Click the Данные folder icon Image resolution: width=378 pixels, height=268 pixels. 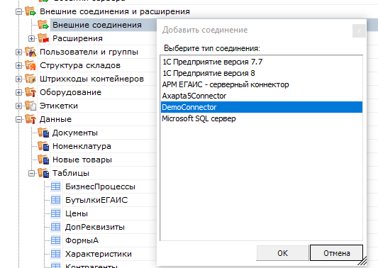coord(30,119)
